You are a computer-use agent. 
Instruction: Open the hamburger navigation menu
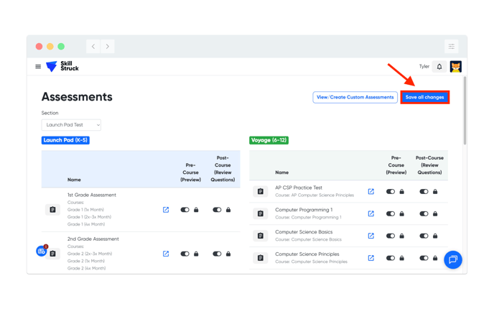click(38, 67)
